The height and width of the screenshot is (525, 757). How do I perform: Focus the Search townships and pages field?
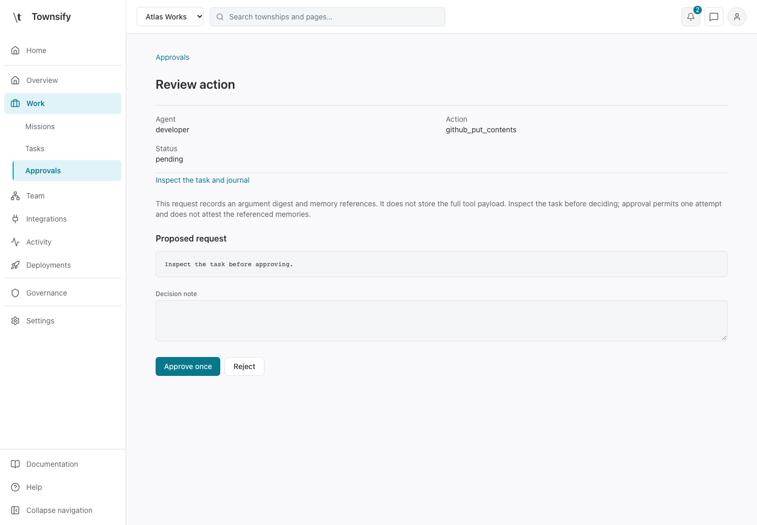328,17
